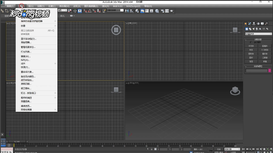
Task: Expand the 容器 (Containers) submenu
Action: pos(36,26)
